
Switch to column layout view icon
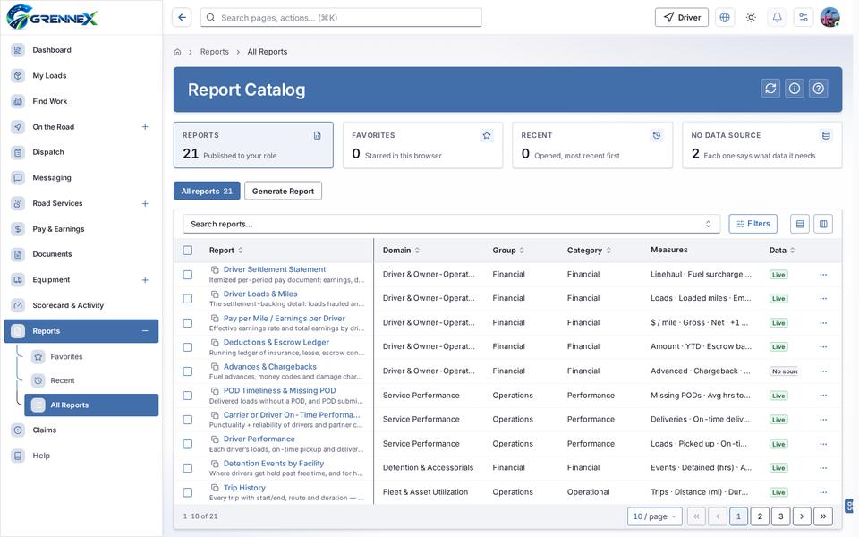823,224
